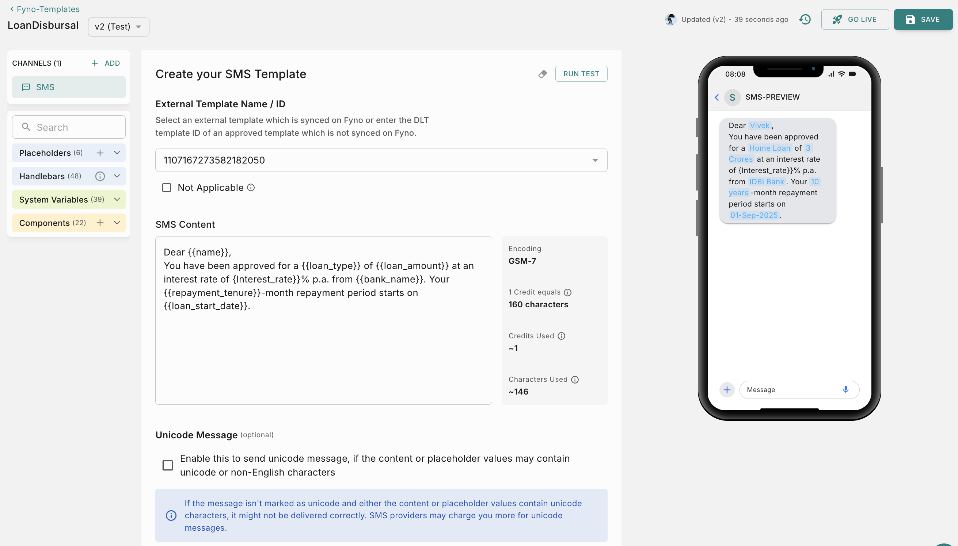
Task: Click the GO LIVE button
Action: pyautogui.click(x=854, y=19)
